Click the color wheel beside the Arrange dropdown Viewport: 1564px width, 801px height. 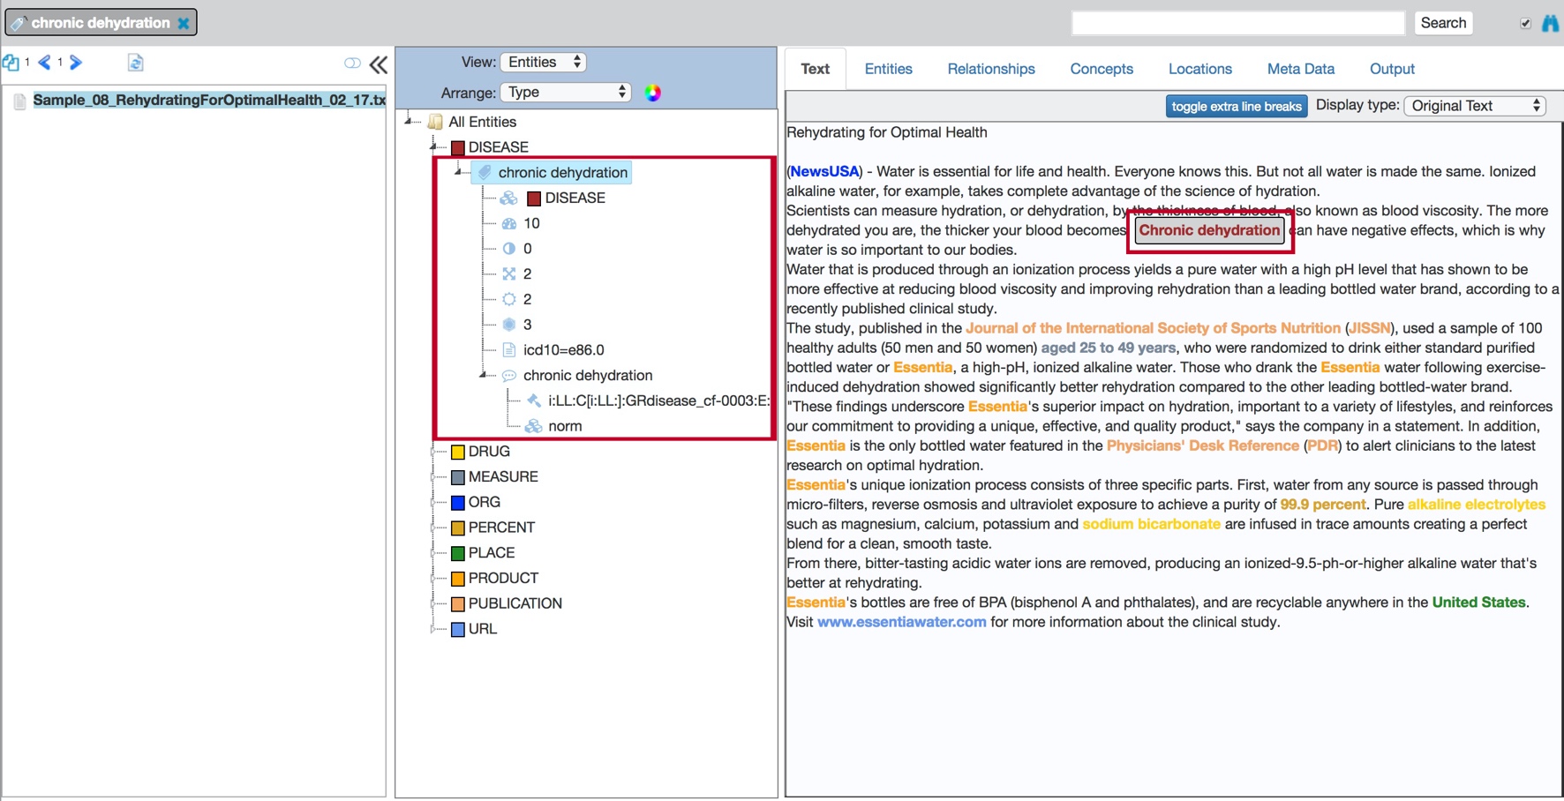point(653,92)
